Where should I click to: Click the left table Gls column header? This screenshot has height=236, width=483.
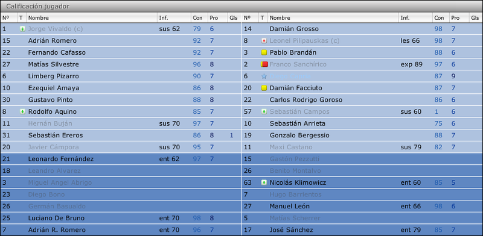click(234, 18)
